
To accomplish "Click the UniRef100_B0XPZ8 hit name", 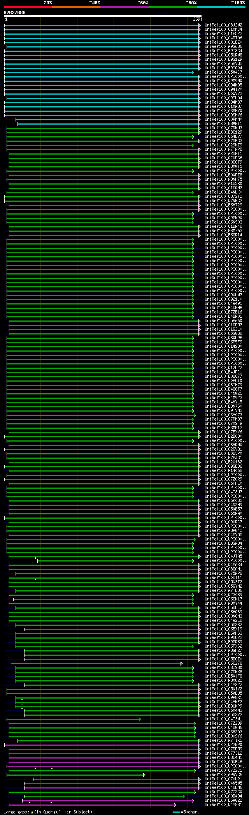I will [223, 175].
